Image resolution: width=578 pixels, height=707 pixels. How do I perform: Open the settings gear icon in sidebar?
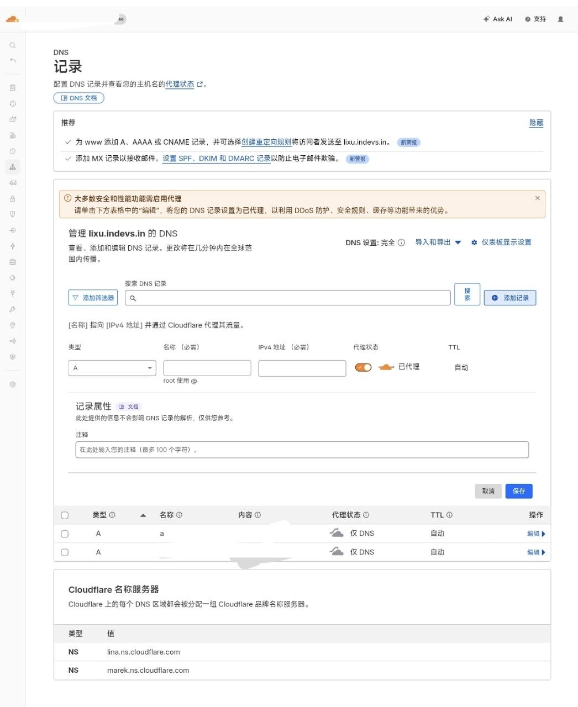tap(13, 384)
